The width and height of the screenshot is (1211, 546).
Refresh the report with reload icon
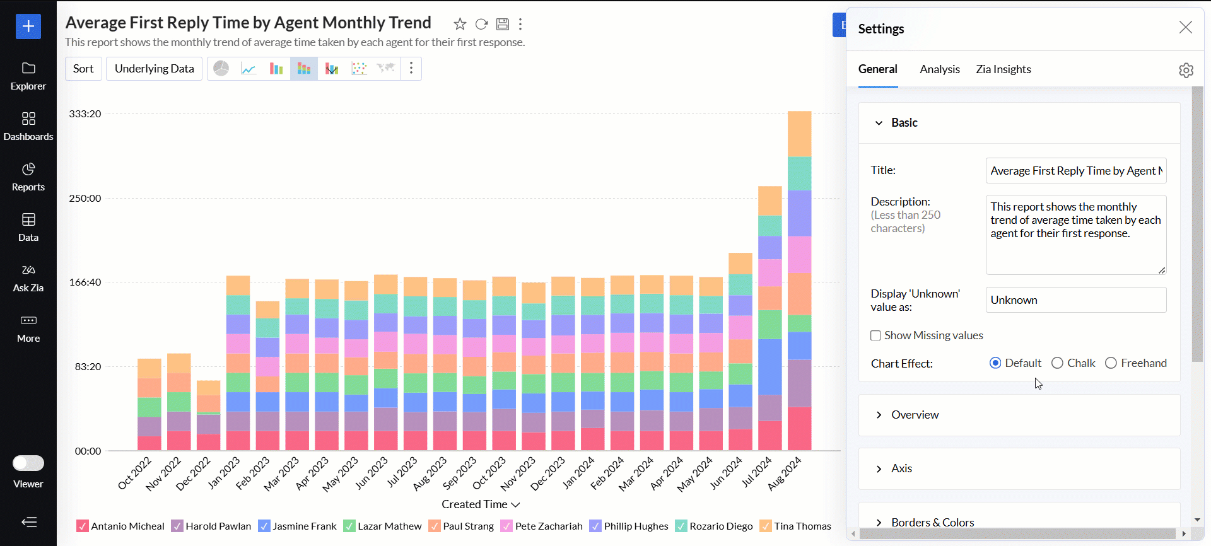click(481, 24)
